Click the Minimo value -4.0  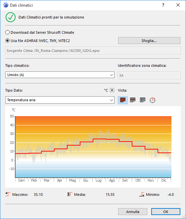click(x=171, y=195)
